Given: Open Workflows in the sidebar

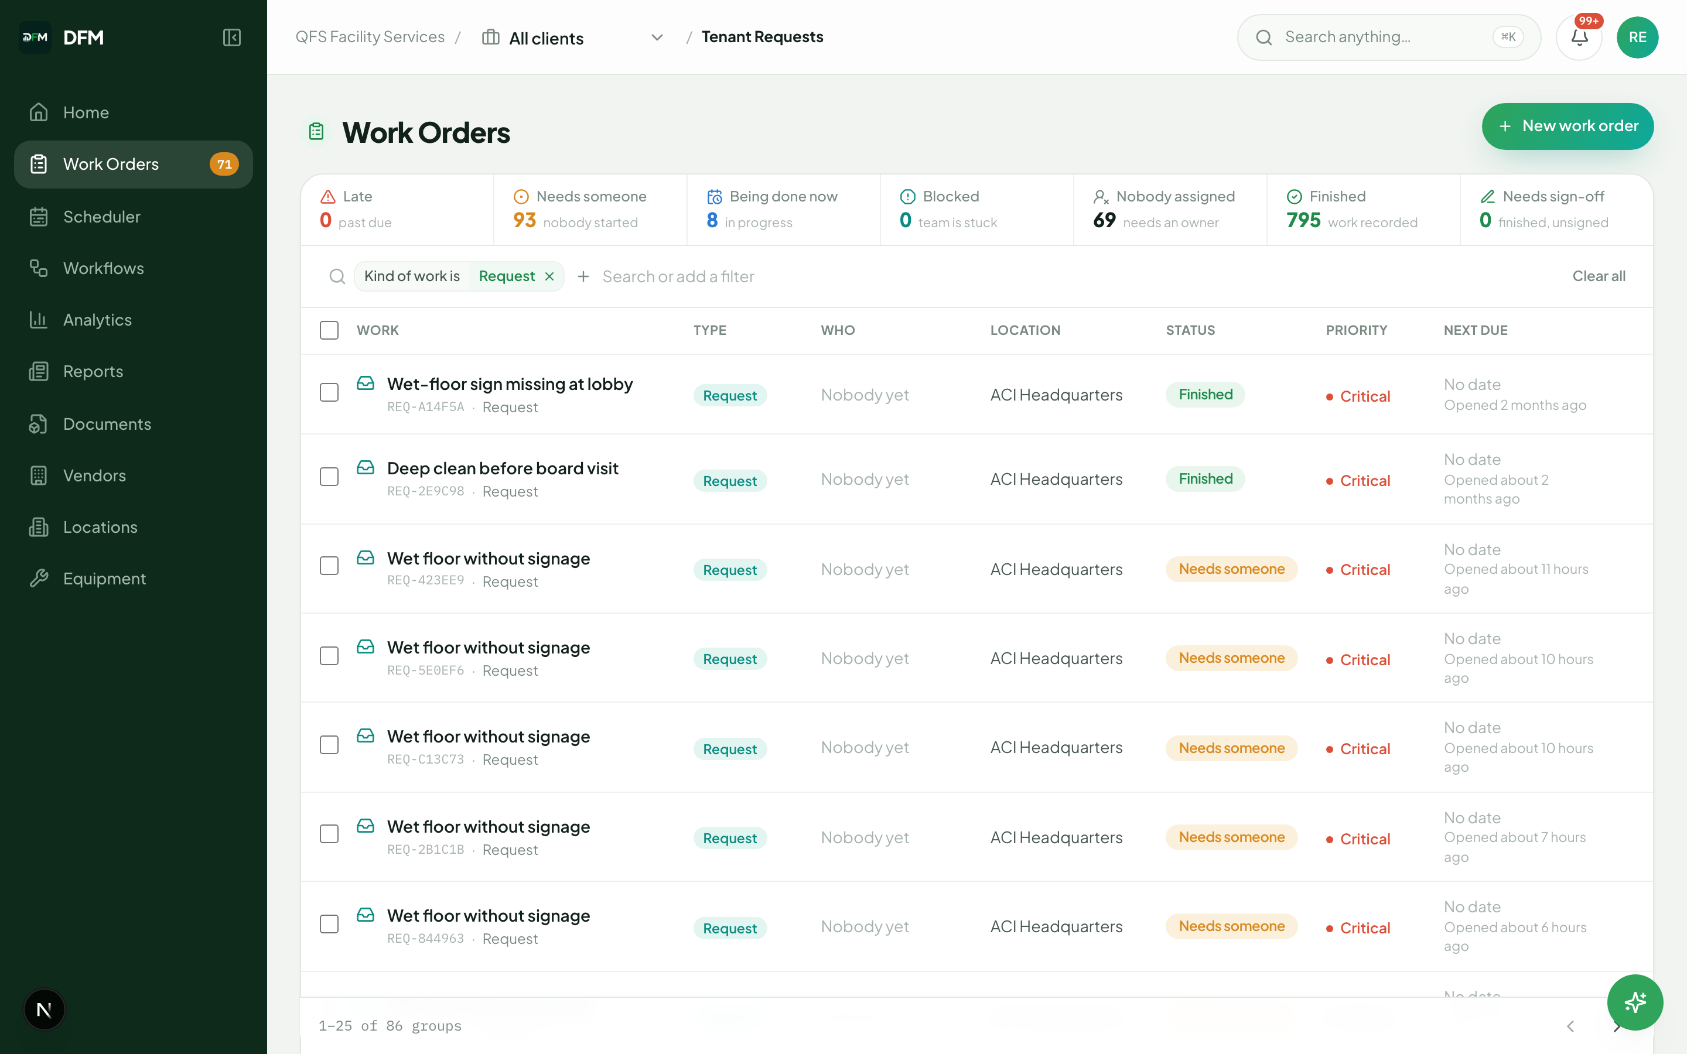Looking at the screenshot, I should click(133, 268).
